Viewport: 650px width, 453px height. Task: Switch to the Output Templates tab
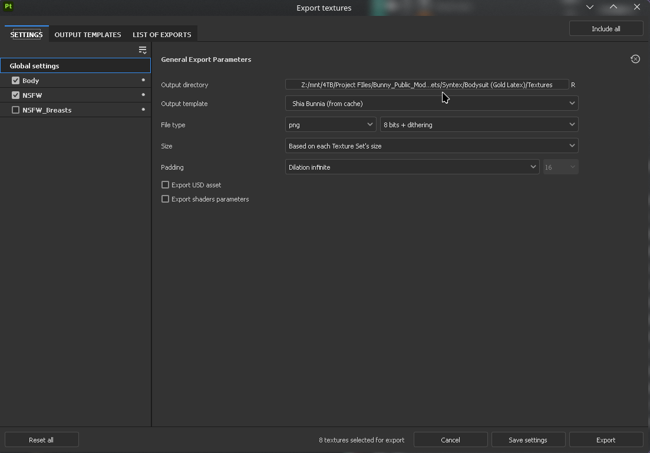pos(88,35)
